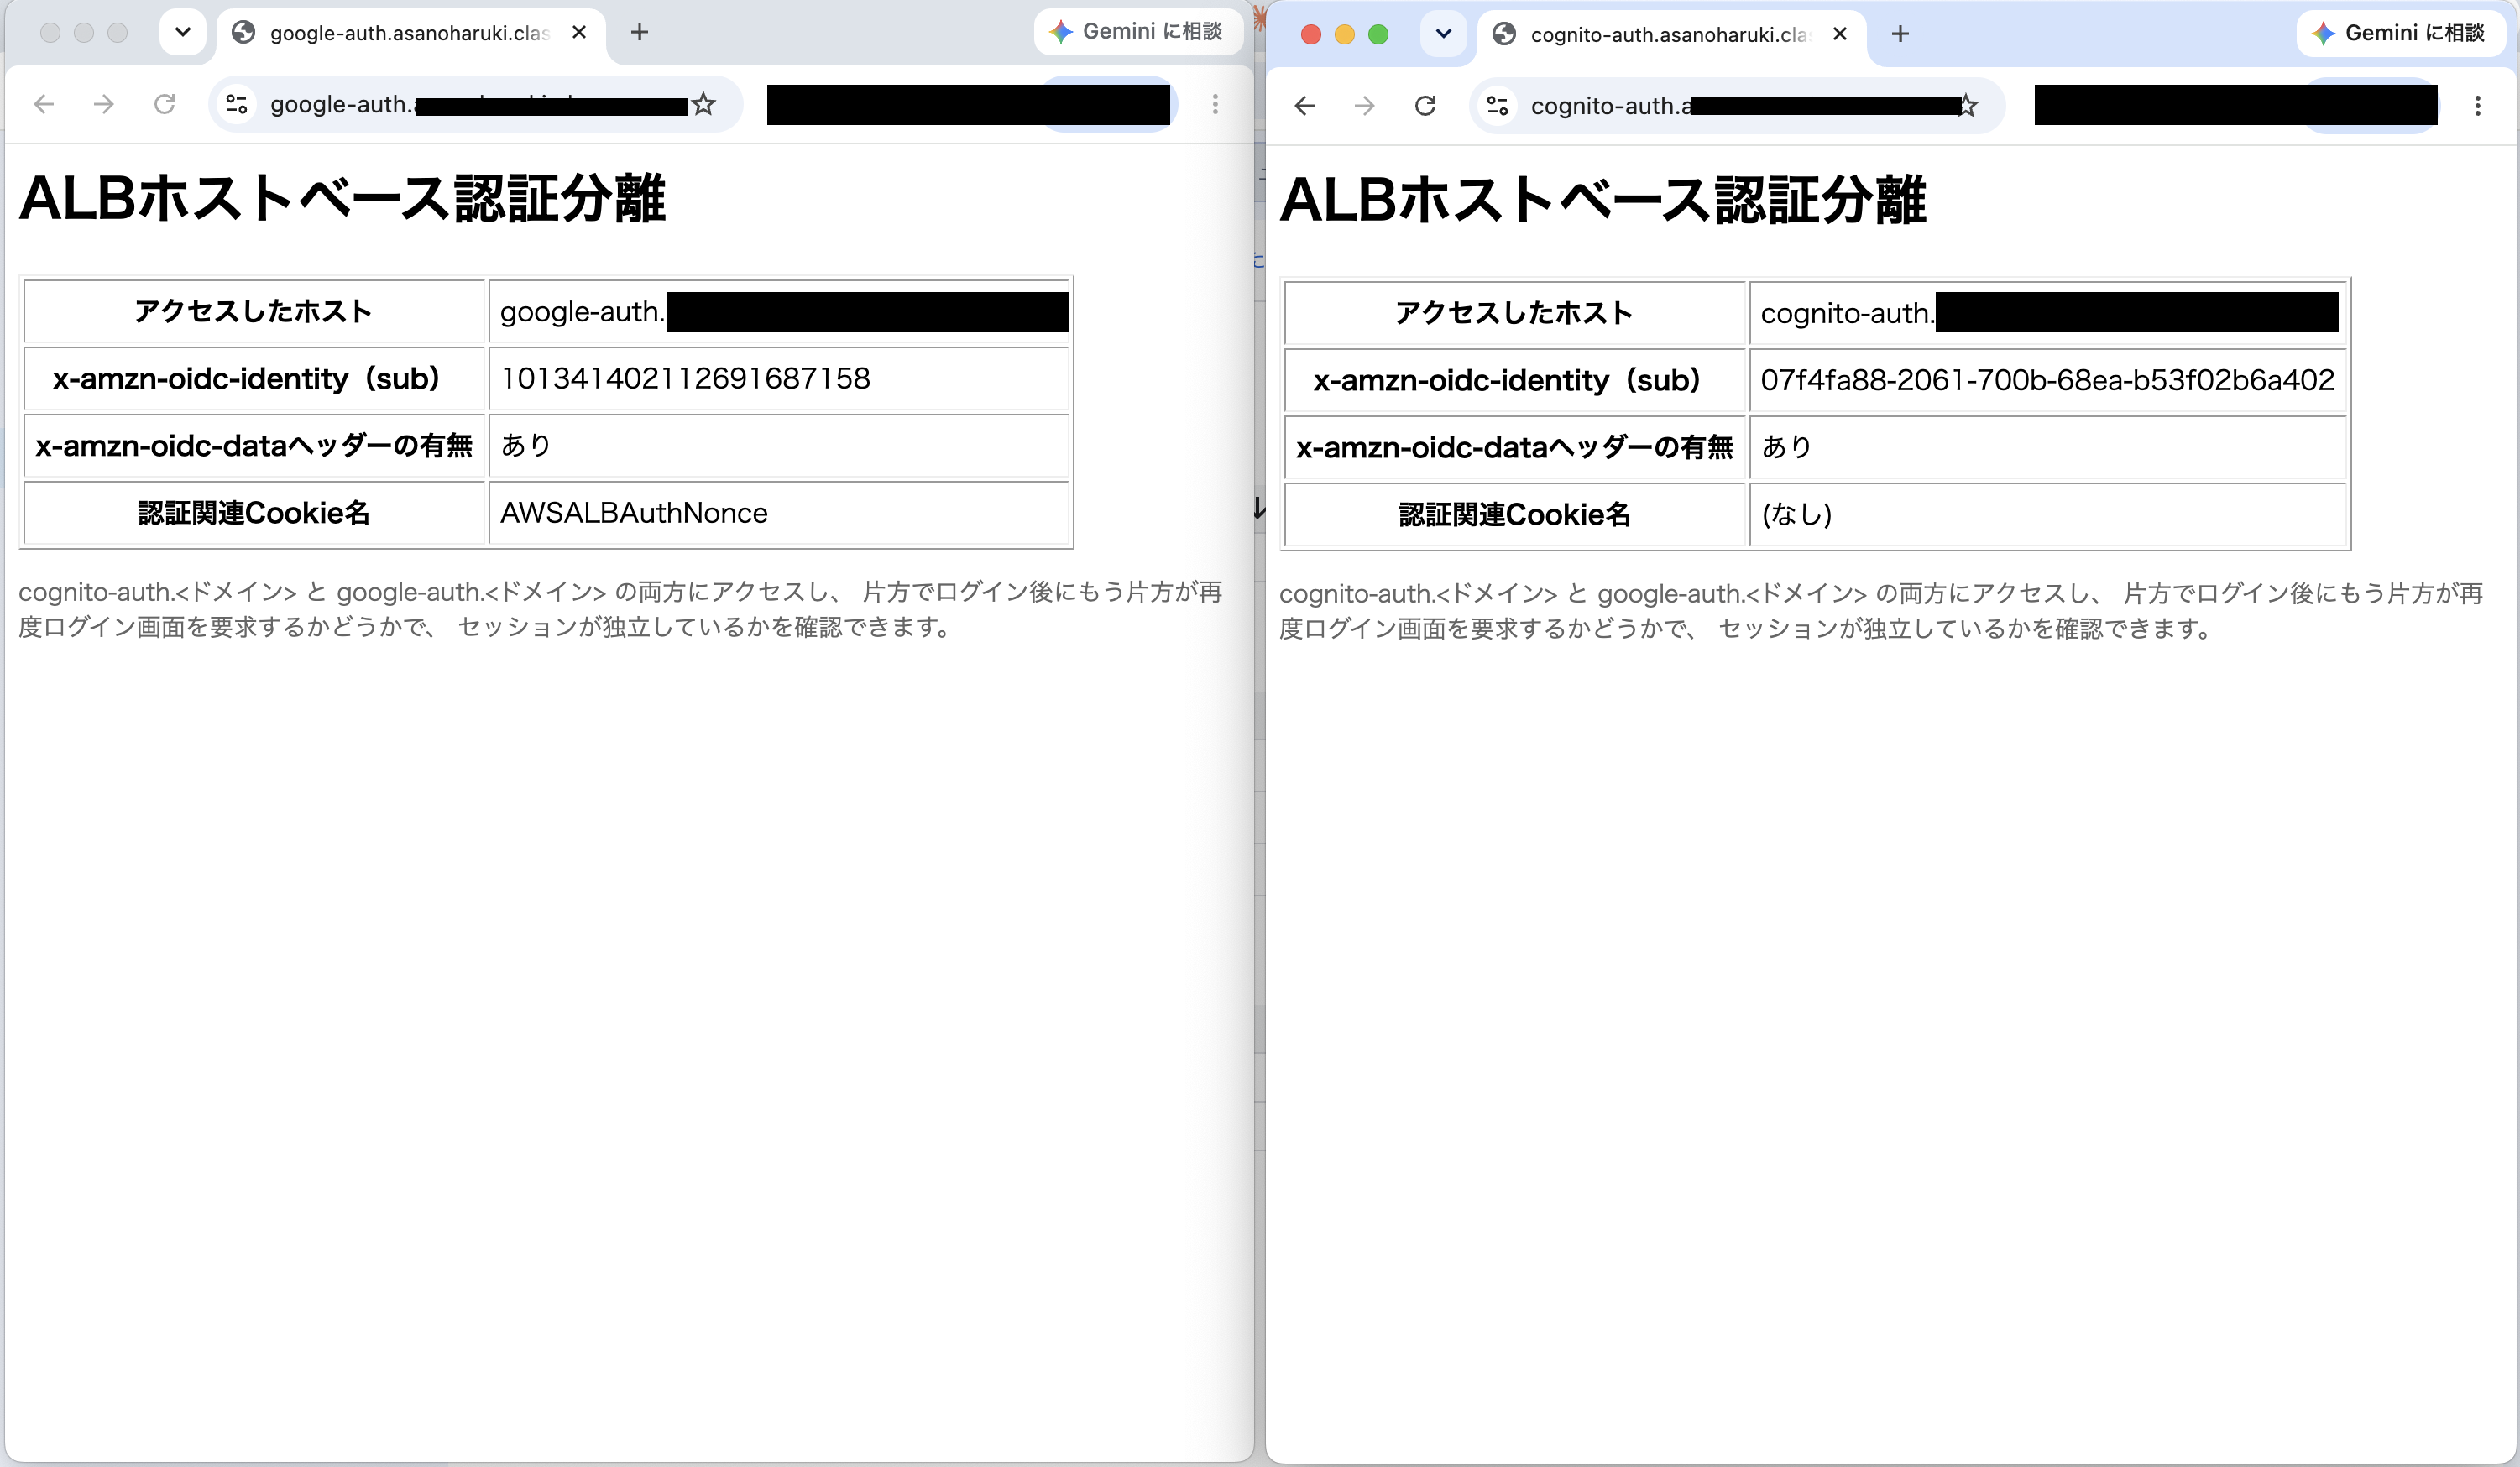
Task: Click red close button of cognito-auth window
Action: click(x=1311, y=35)
